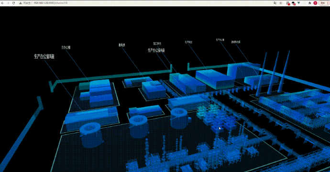
Task: Click the front-left cylindrical storage tank
Action: 91,135
